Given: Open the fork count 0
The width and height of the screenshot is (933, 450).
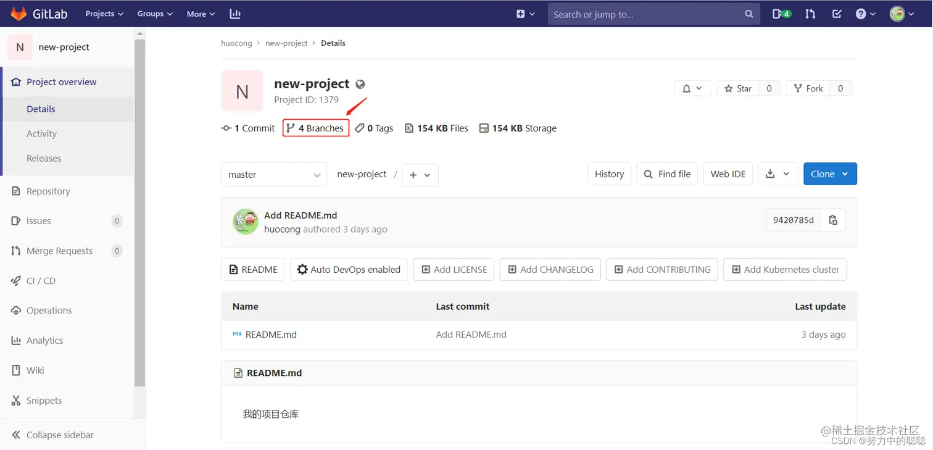Looking at the screenshot, I should [x=840, y=88].
